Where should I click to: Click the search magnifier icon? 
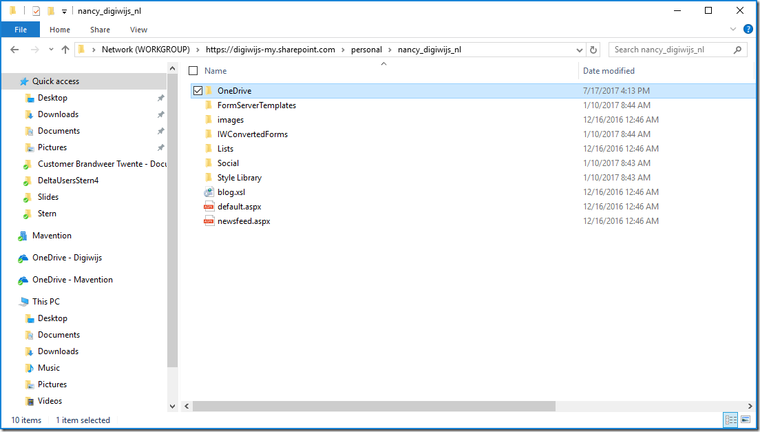(x=737, y=50)
